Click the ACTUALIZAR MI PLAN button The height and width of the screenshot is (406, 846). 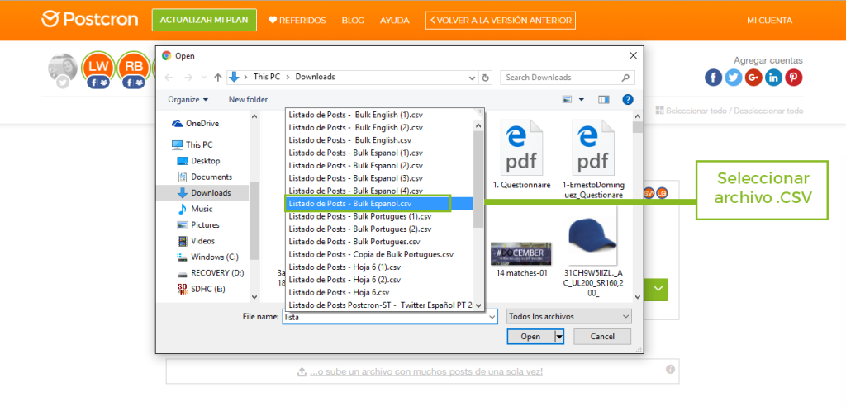click(204, 21)
